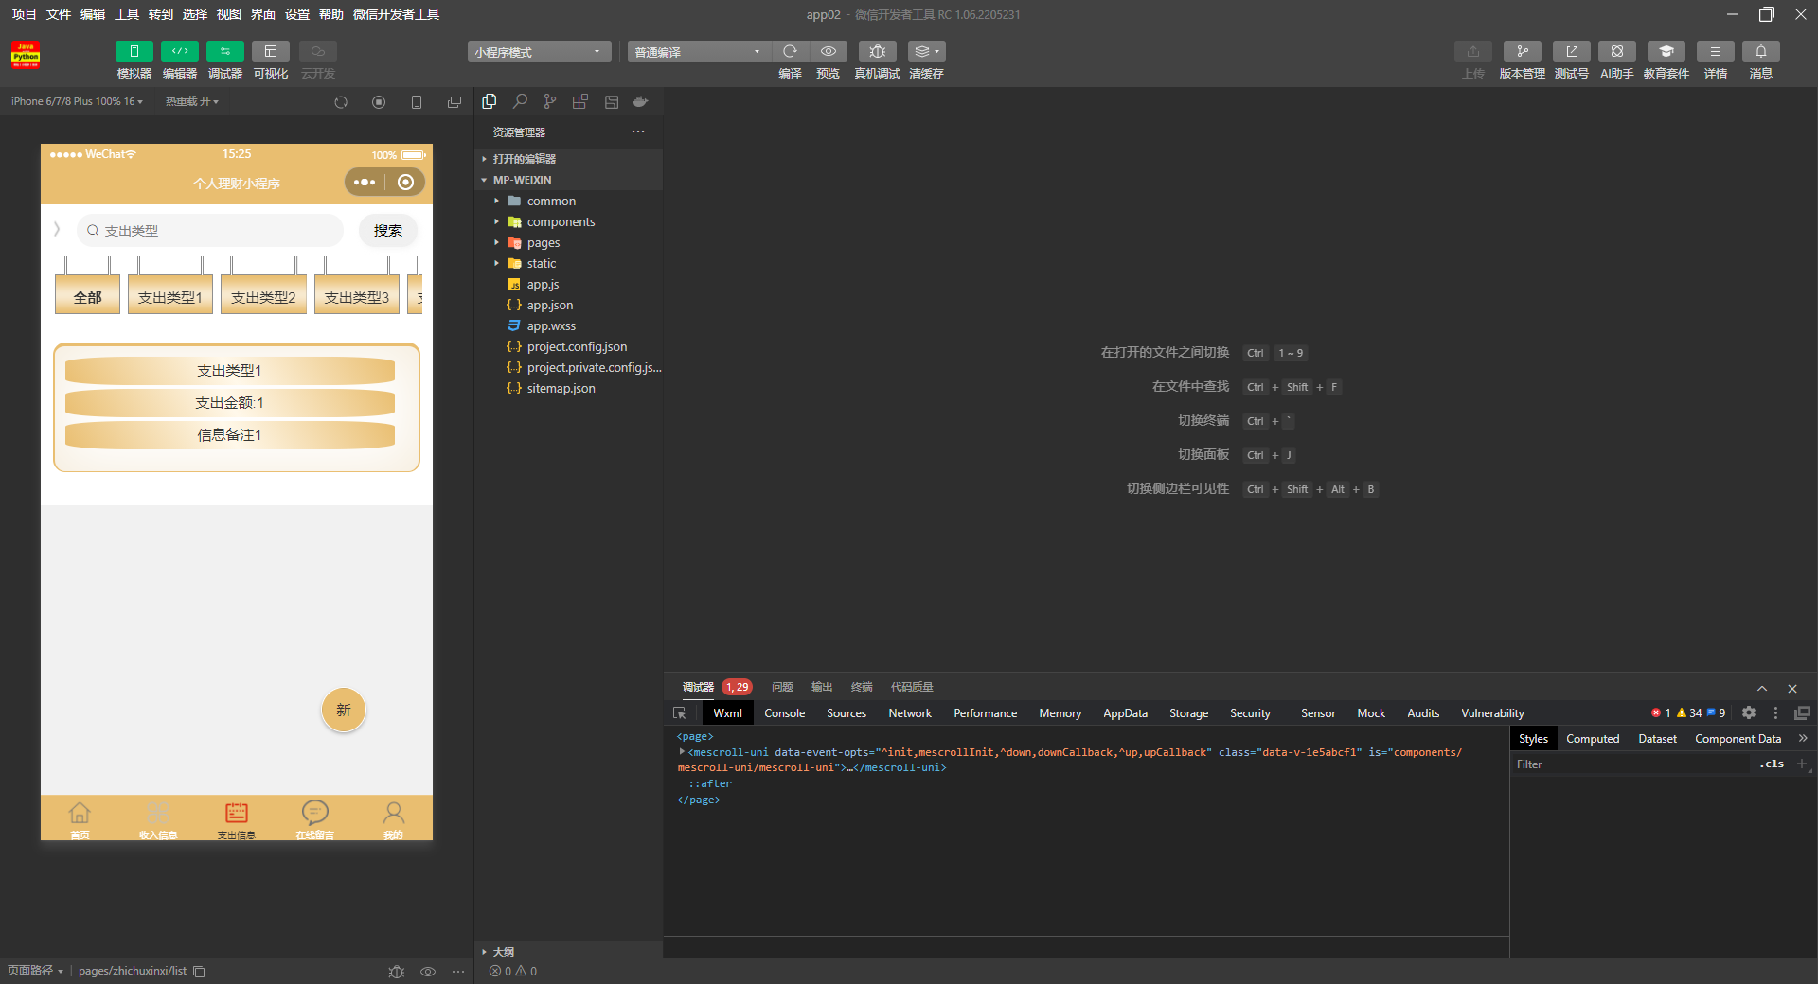Click the expense type search field
1818x984 pixels.
click(x=210, y=230)
